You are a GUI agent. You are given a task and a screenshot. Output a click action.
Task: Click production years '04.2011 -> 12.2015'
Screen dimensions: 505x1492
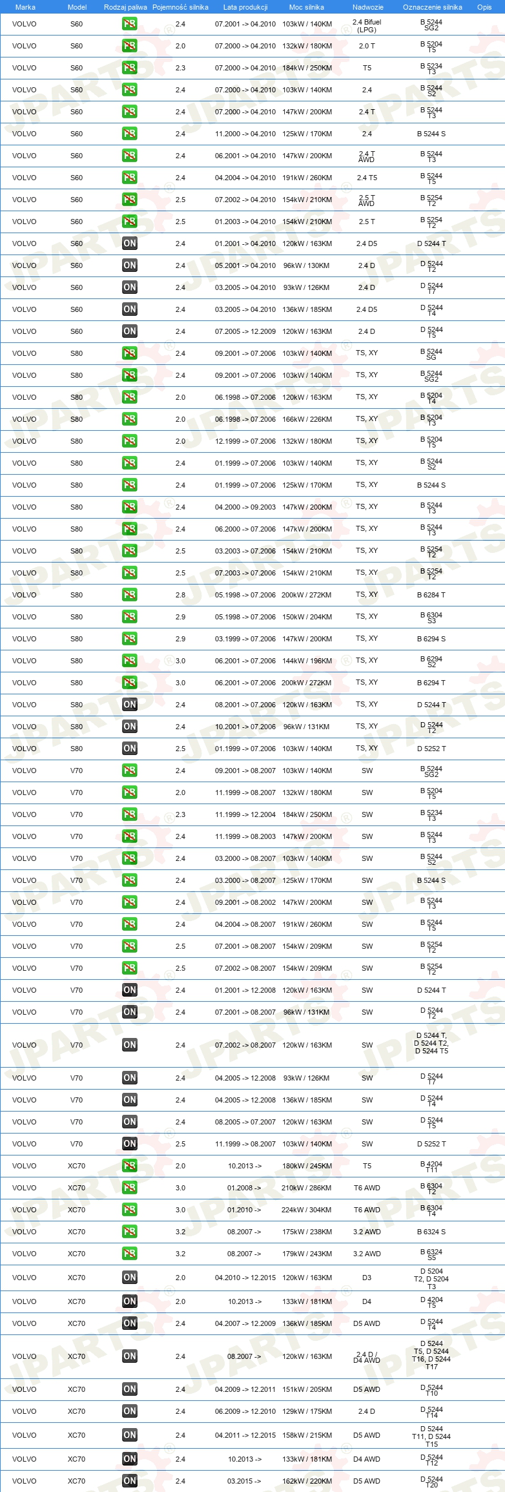tap(245, 1435)
